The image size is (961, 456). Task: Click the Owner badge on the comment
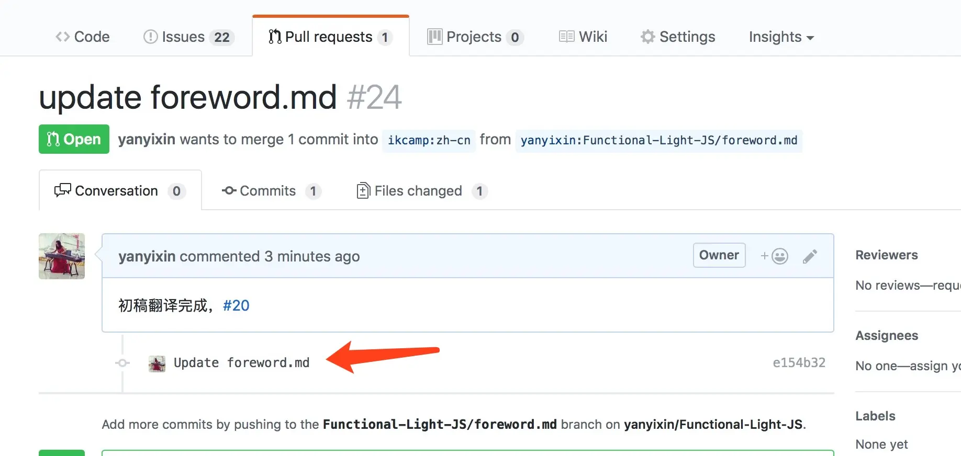coord(719,255)
